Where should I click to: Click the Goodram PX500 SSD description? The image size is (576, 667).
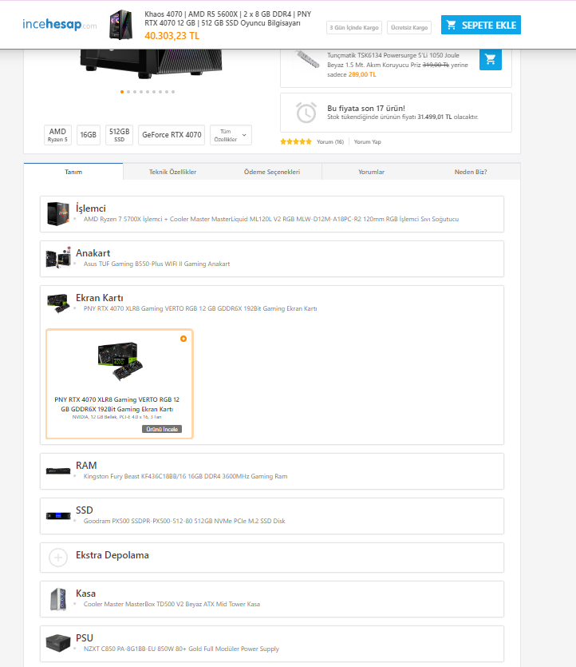(x=184, y=521)
